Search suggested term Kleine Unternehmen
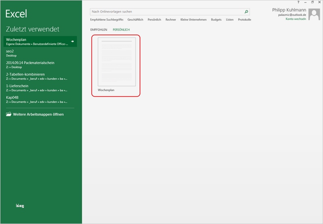323x224 pixels. pos(193,19)
